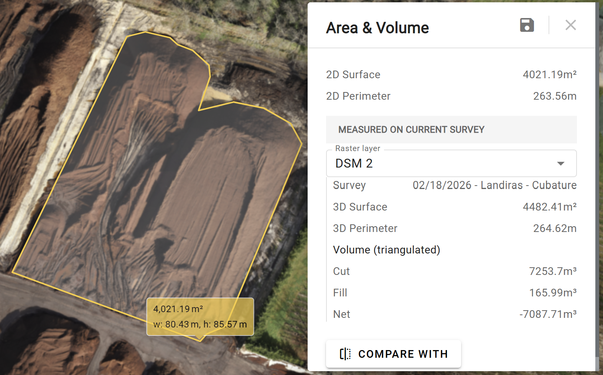Click the Raster layer dropdown arrow
Image resolution: width=603 pixels, height=375 pixels.
(x=560, y=164)
